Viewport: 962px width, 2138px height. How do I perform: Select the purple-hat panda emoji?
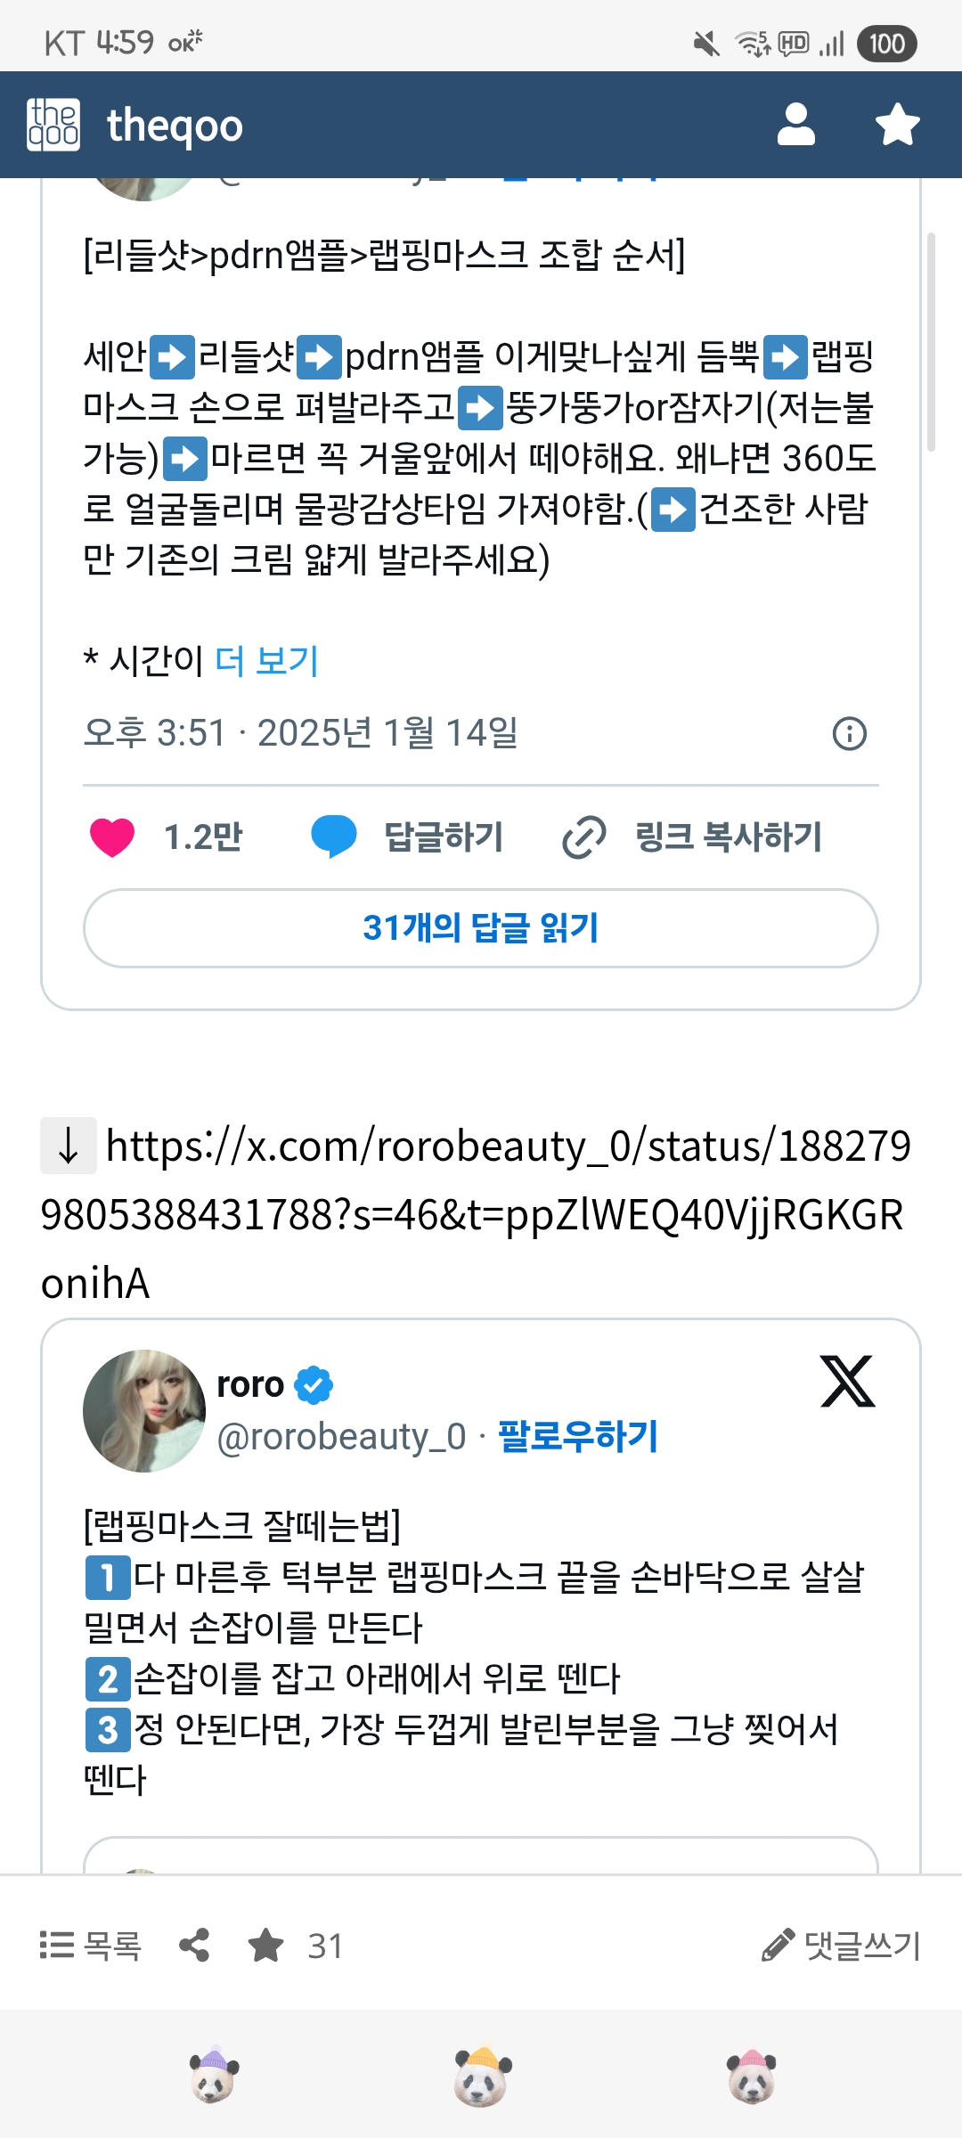coord(213,2076)
